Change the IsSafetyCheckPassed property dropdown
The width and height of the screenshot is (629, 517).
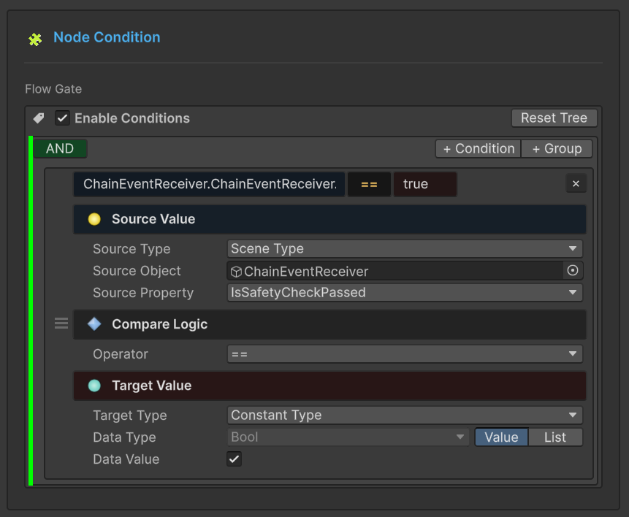[404, 293]
